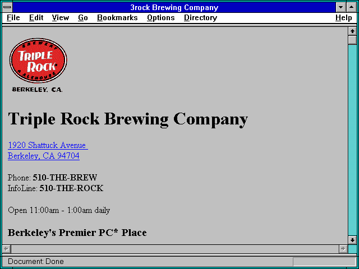Viewport: 359px width, 269px height.
Task: Open the View menu
Action: 60,18
